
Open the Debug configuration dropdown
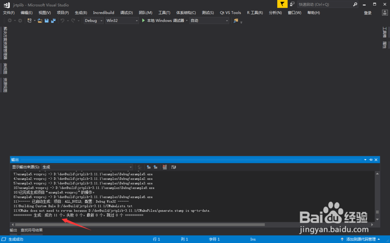(x=94, y=21)
